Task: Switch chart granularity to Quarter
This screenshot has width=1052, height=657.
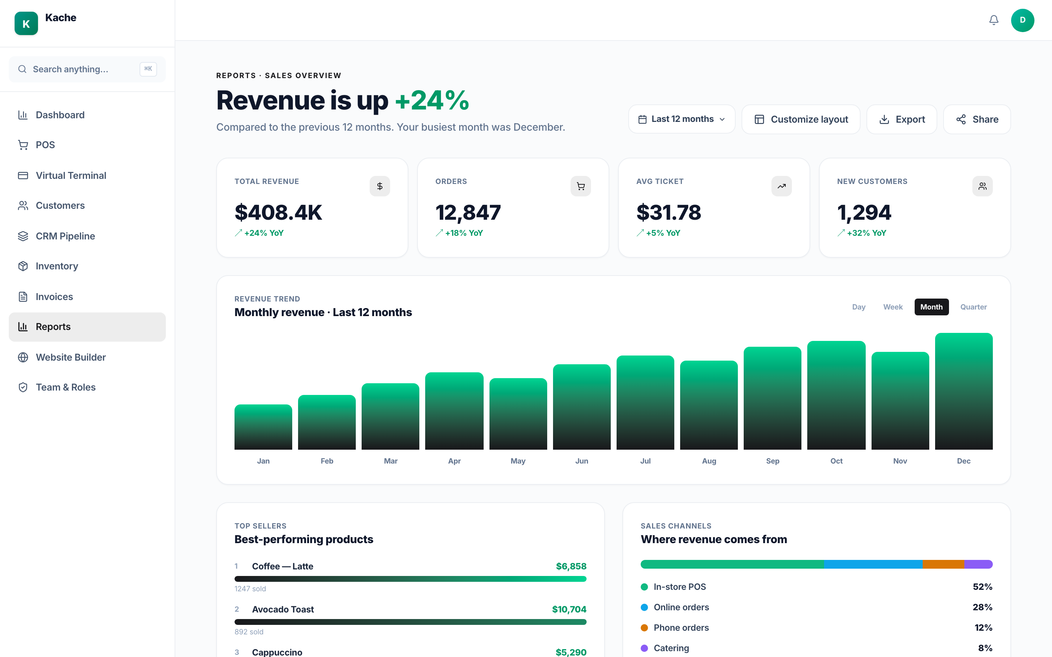Action: (973, 307)
